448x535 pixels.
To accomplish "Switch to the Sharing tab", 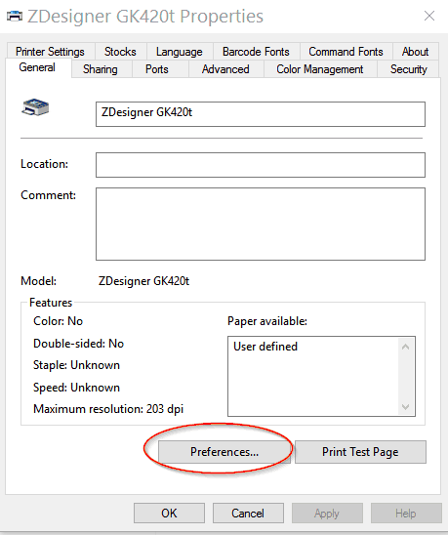I will click(101, 69).
